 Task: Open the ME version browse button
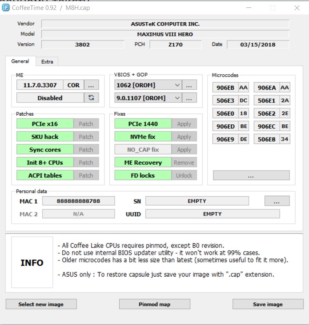click(x=91, y=85)
